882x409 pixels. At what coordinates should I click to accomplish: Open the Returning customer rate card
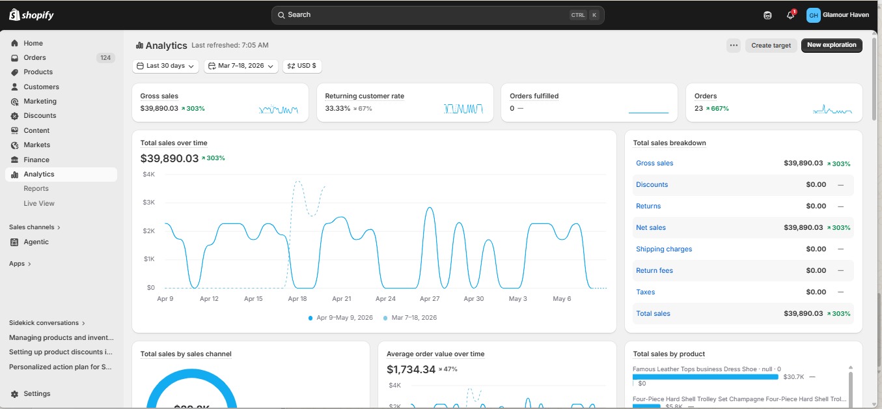click(x=405, y=102)
